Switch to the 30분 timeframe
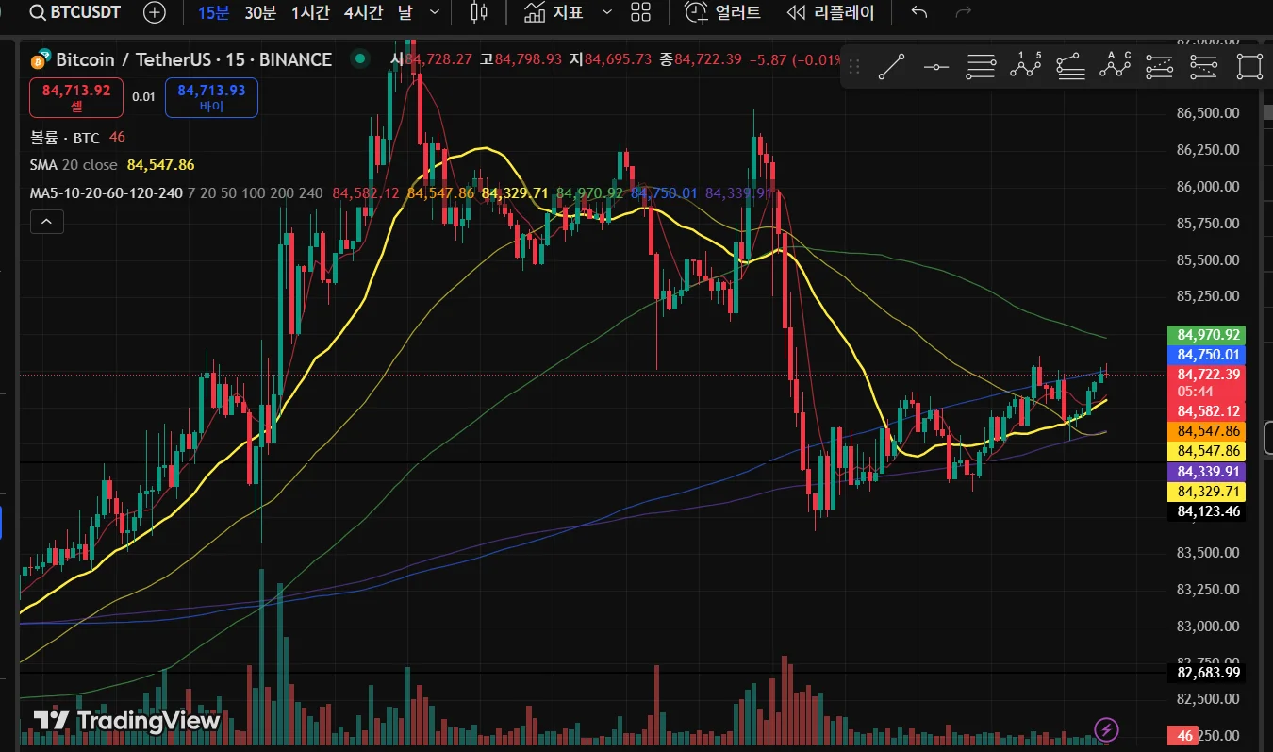1273x752 pixels. click(x=260, y=13)
